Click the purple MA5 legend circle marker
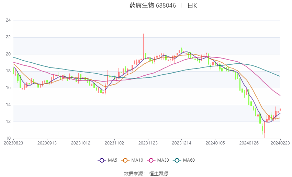 (x=102, y=160)
